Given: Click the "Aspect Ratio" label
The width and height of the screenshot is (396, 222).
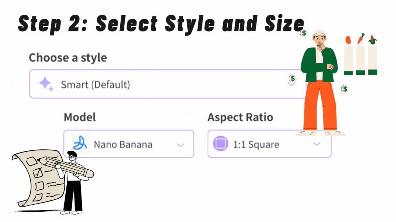Looking at the screenshot, I should [240, 118].
